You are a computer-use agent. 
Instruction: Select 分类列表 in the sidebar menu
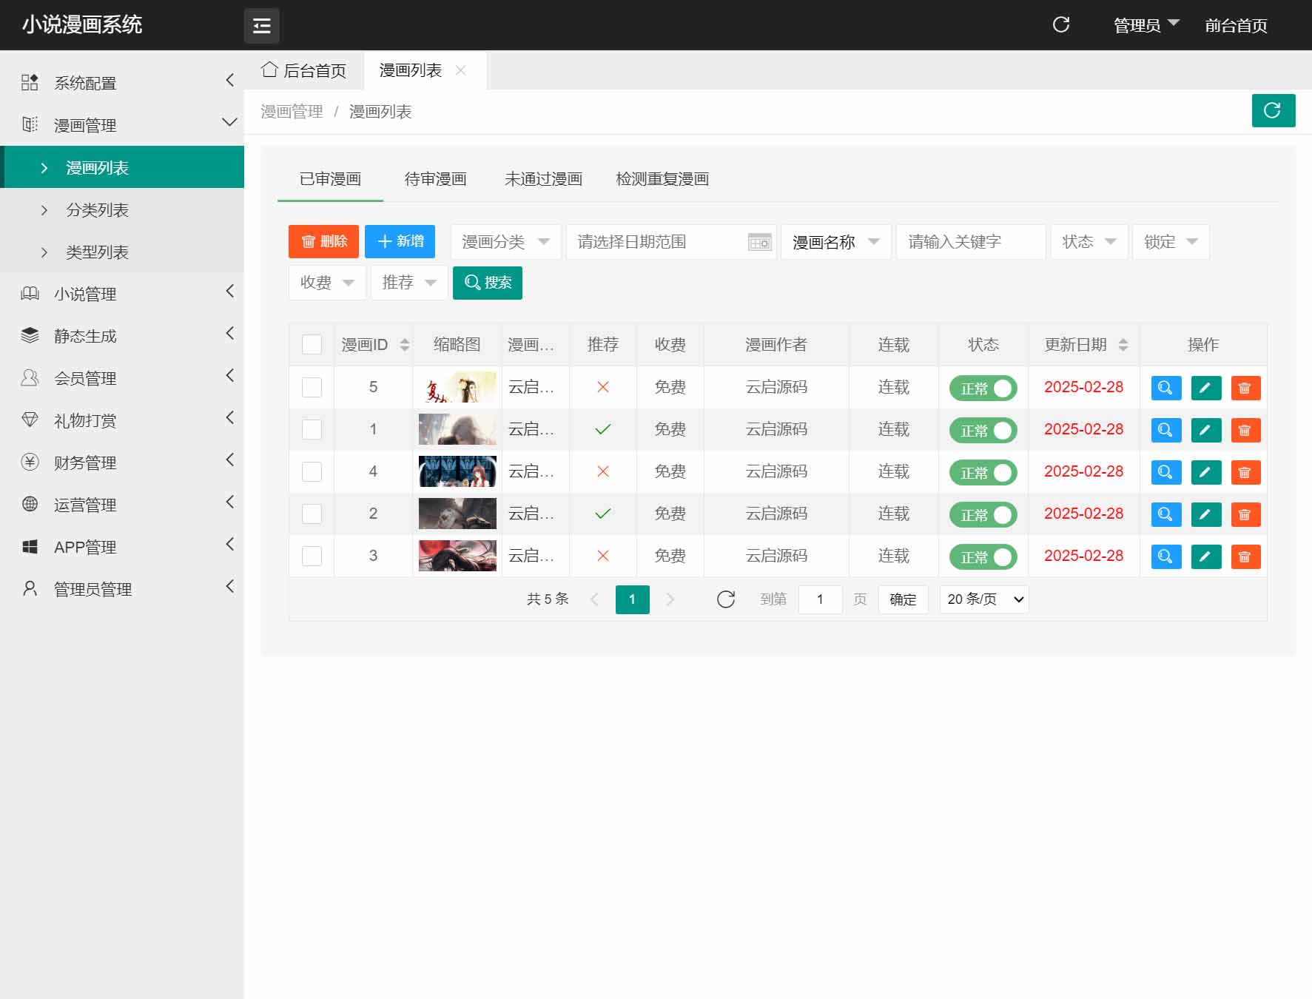96,210
